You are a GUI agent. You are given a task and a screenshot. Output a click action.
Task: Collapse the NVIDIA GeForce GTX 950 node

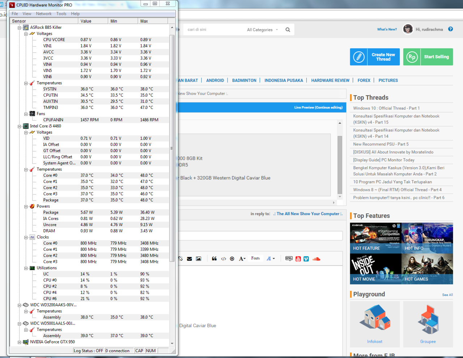(x=20, y=342)
